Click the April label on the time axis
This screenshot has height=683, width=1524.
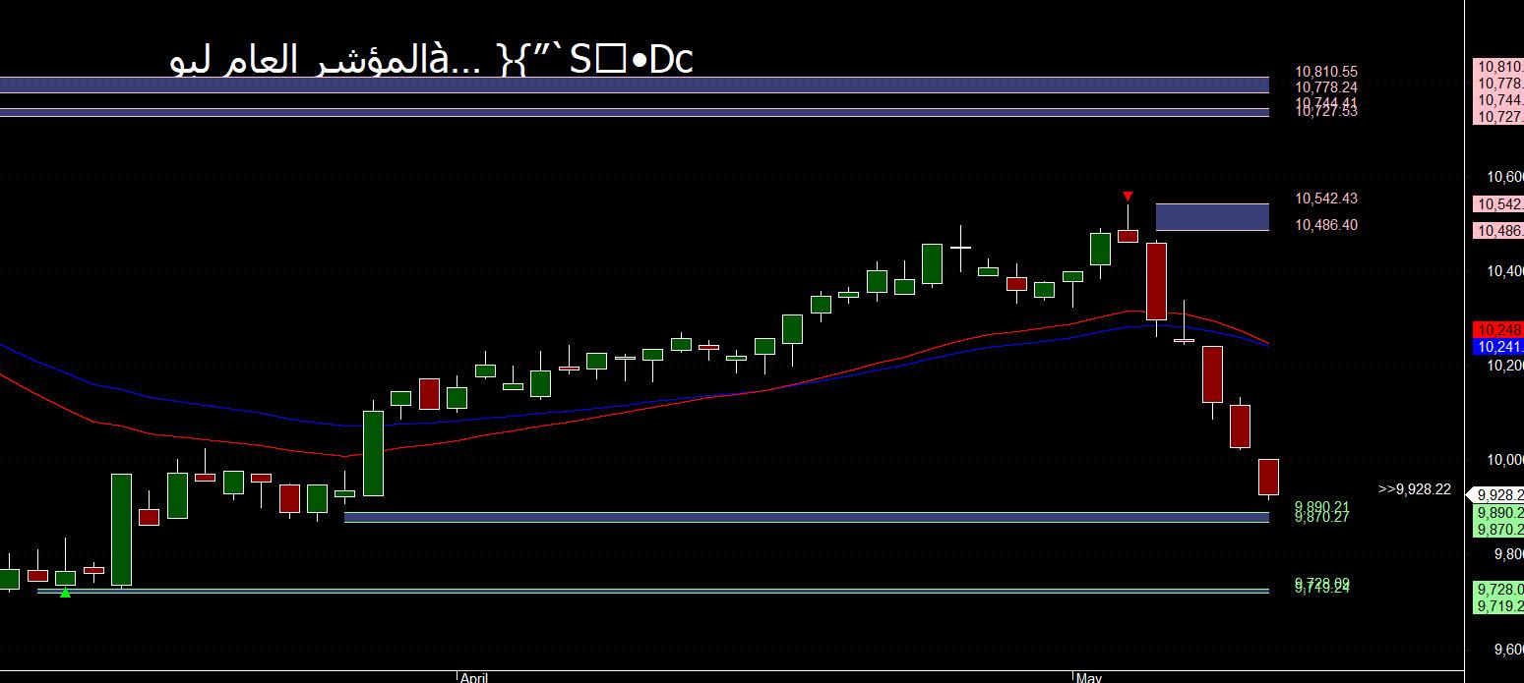[x=474, y=677]
